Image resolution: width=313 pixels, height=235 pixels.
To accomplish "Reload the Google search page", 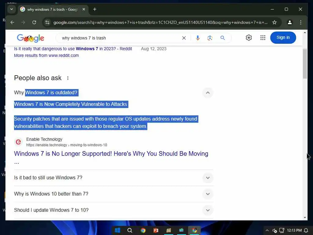I will 34,22.
